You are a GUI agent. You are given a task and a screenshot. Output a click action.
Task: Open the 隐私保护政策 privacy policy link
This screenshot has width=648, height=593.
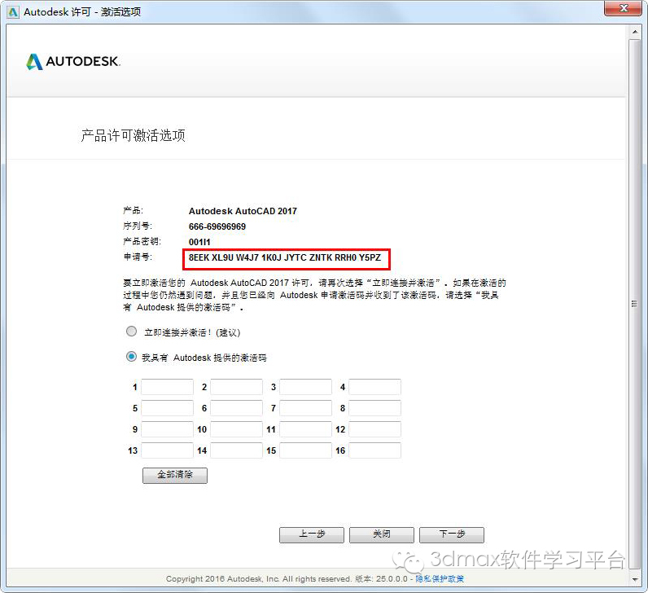coord(440,579)
